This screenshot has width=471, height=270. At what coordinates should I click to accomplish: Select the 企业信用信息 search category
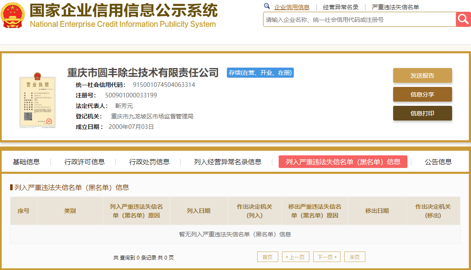click(292, 7)
